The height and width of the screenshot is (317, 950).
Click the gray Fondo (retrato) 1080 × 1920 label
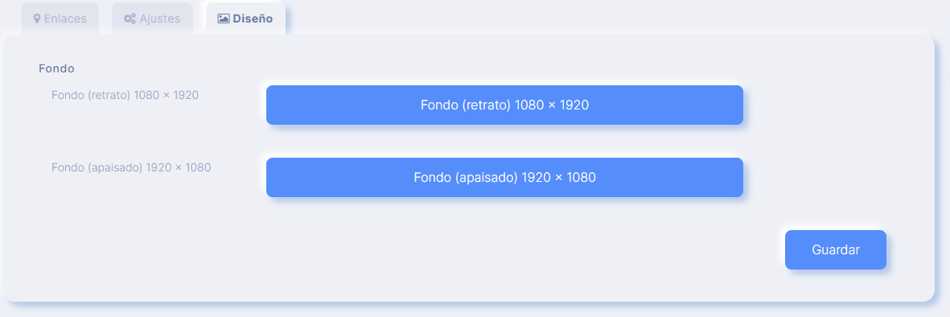[125, 95]
